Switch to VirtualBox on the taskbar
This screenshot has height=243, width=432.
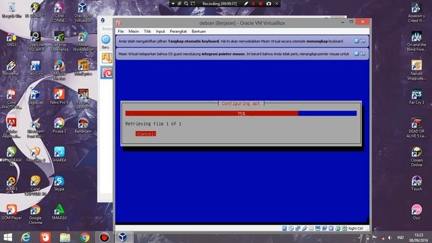click(123, 237)
